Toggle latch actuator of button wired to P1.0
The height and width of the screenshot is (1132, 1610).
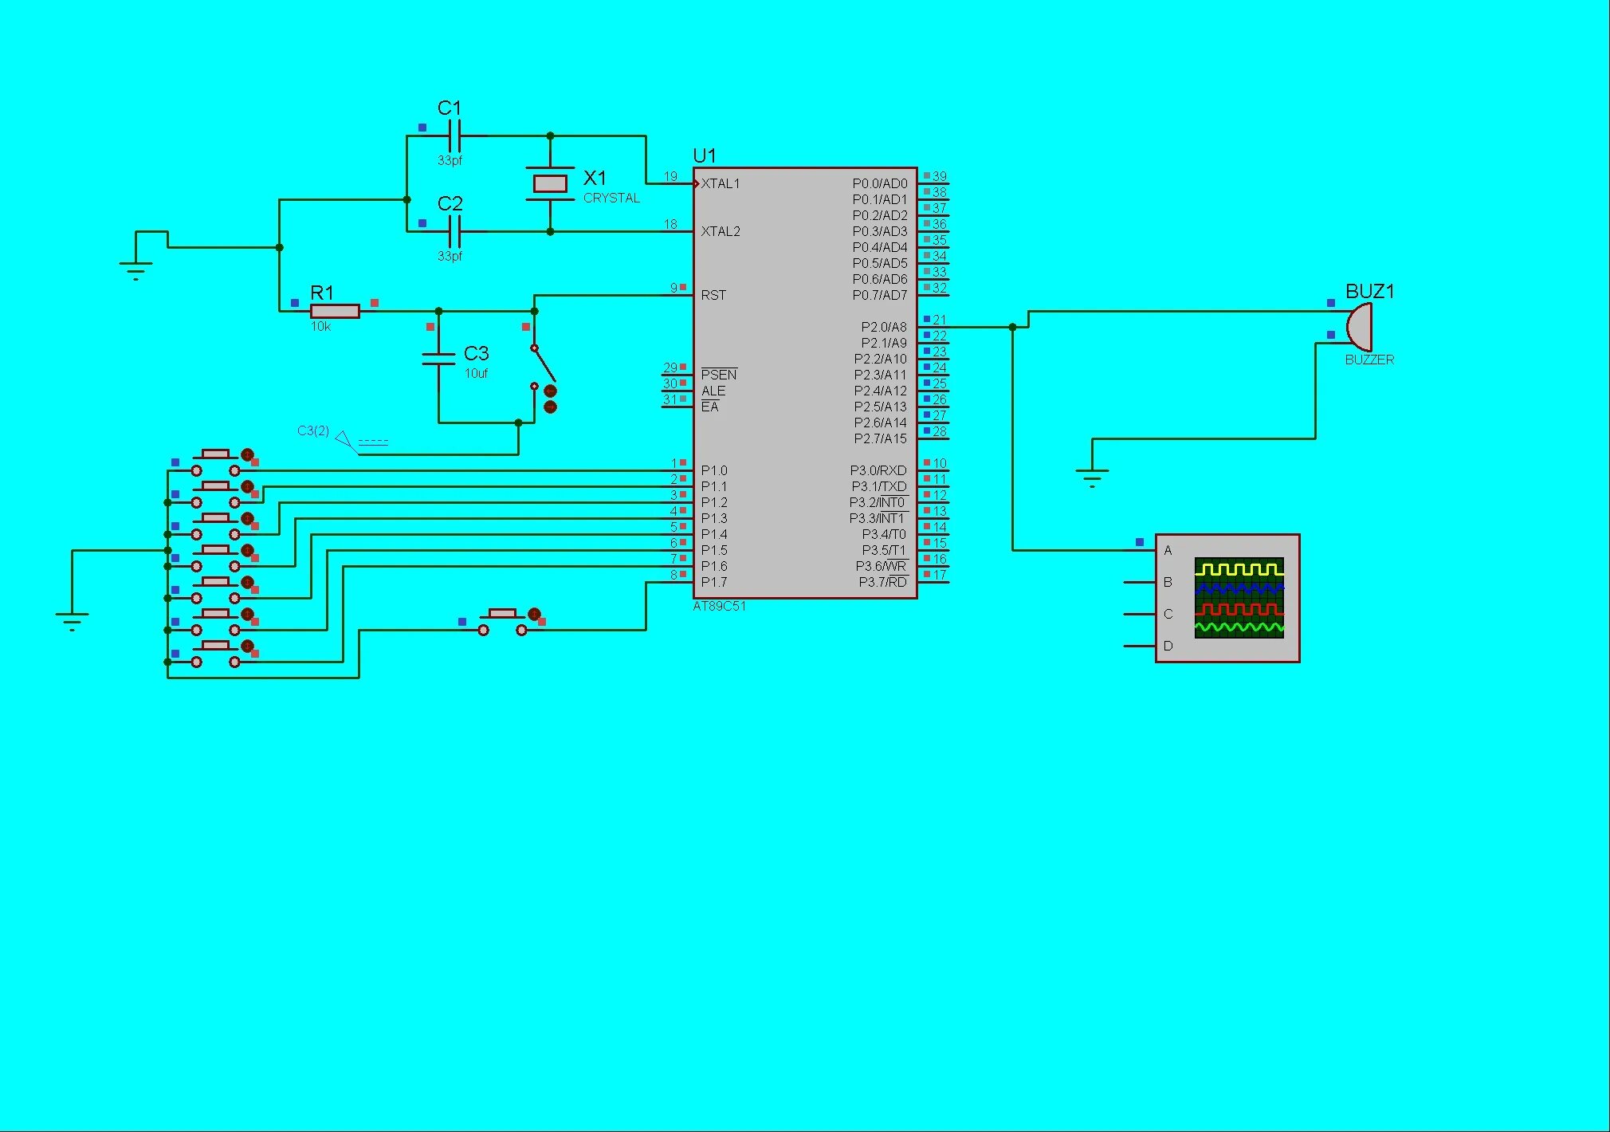point(247,455)
